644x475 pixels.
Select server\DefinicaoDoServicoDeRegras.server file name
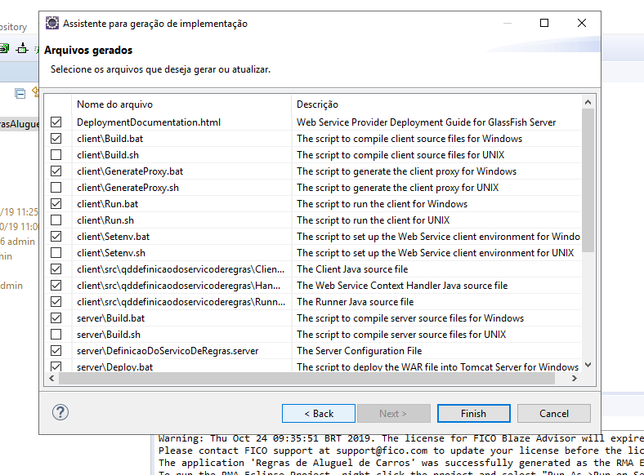[x=168, y=351]
